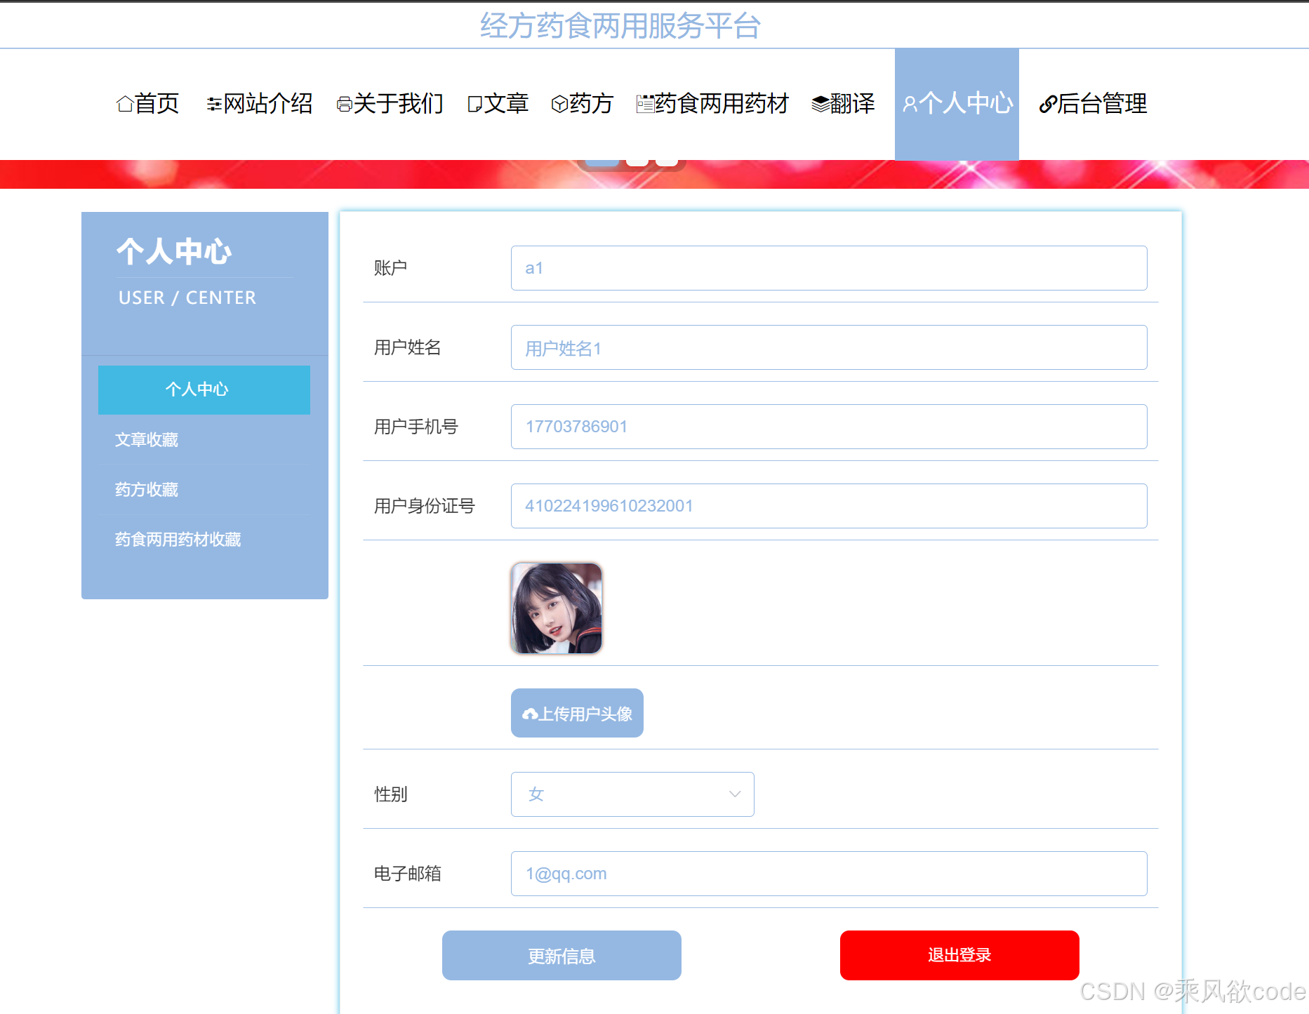Click the printer icon next to 关于我们
The image size is (1309, 1014).
pos(343,104)
